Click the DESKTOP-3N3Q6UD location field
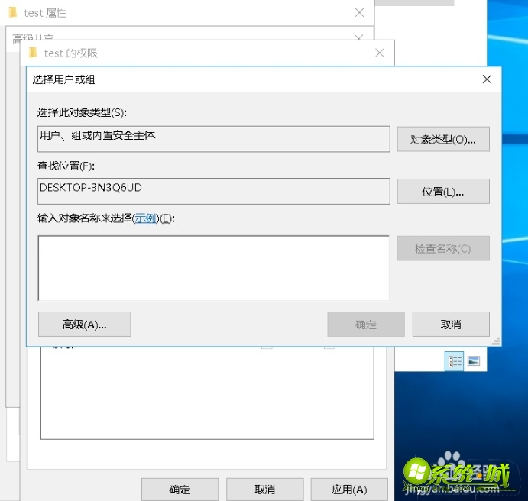Screen dimensions: 528x501 tap(214, 191)
